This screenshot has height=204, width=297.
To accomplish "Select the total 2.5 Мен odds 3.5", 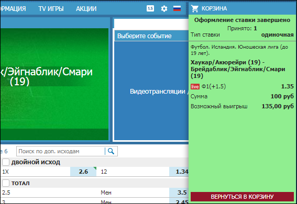I will click(x=179, y=192).
